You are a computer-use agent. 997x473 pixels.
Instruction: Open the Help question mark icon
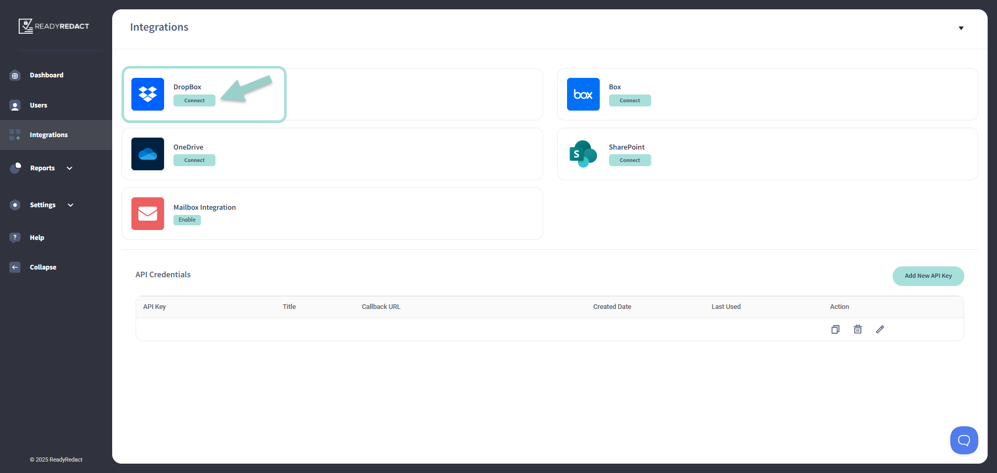coord(15,237)
